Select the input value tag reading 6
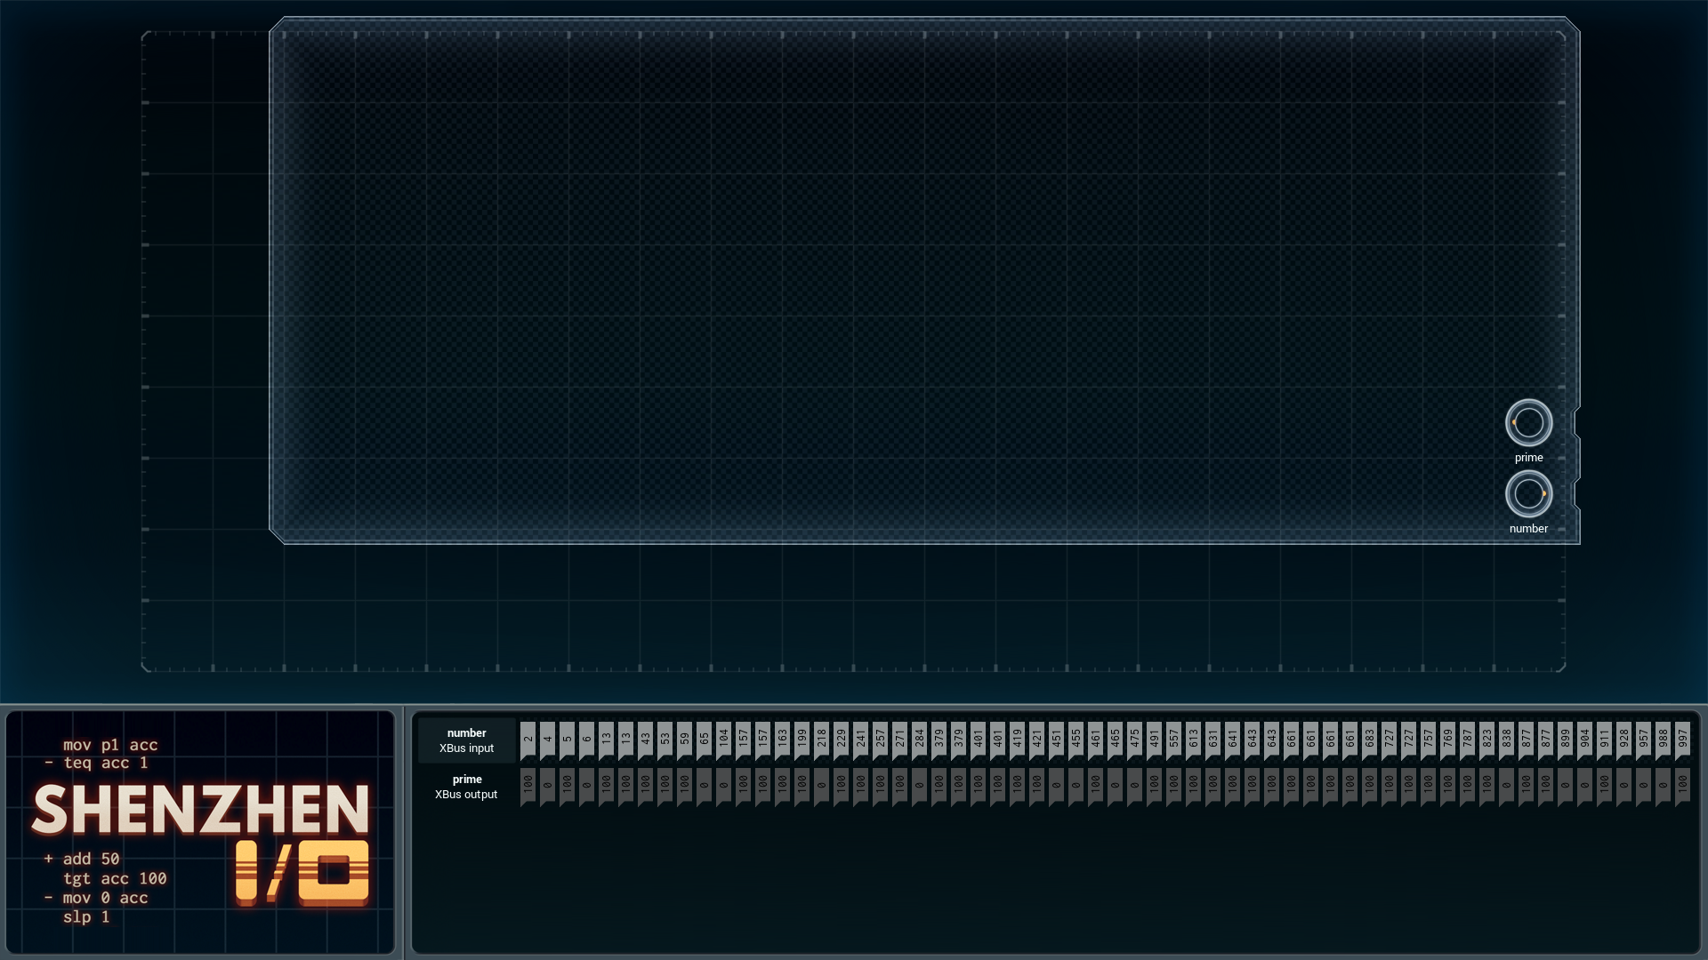The height and width of the screenshot is (960, 1708). pos(586,740)
